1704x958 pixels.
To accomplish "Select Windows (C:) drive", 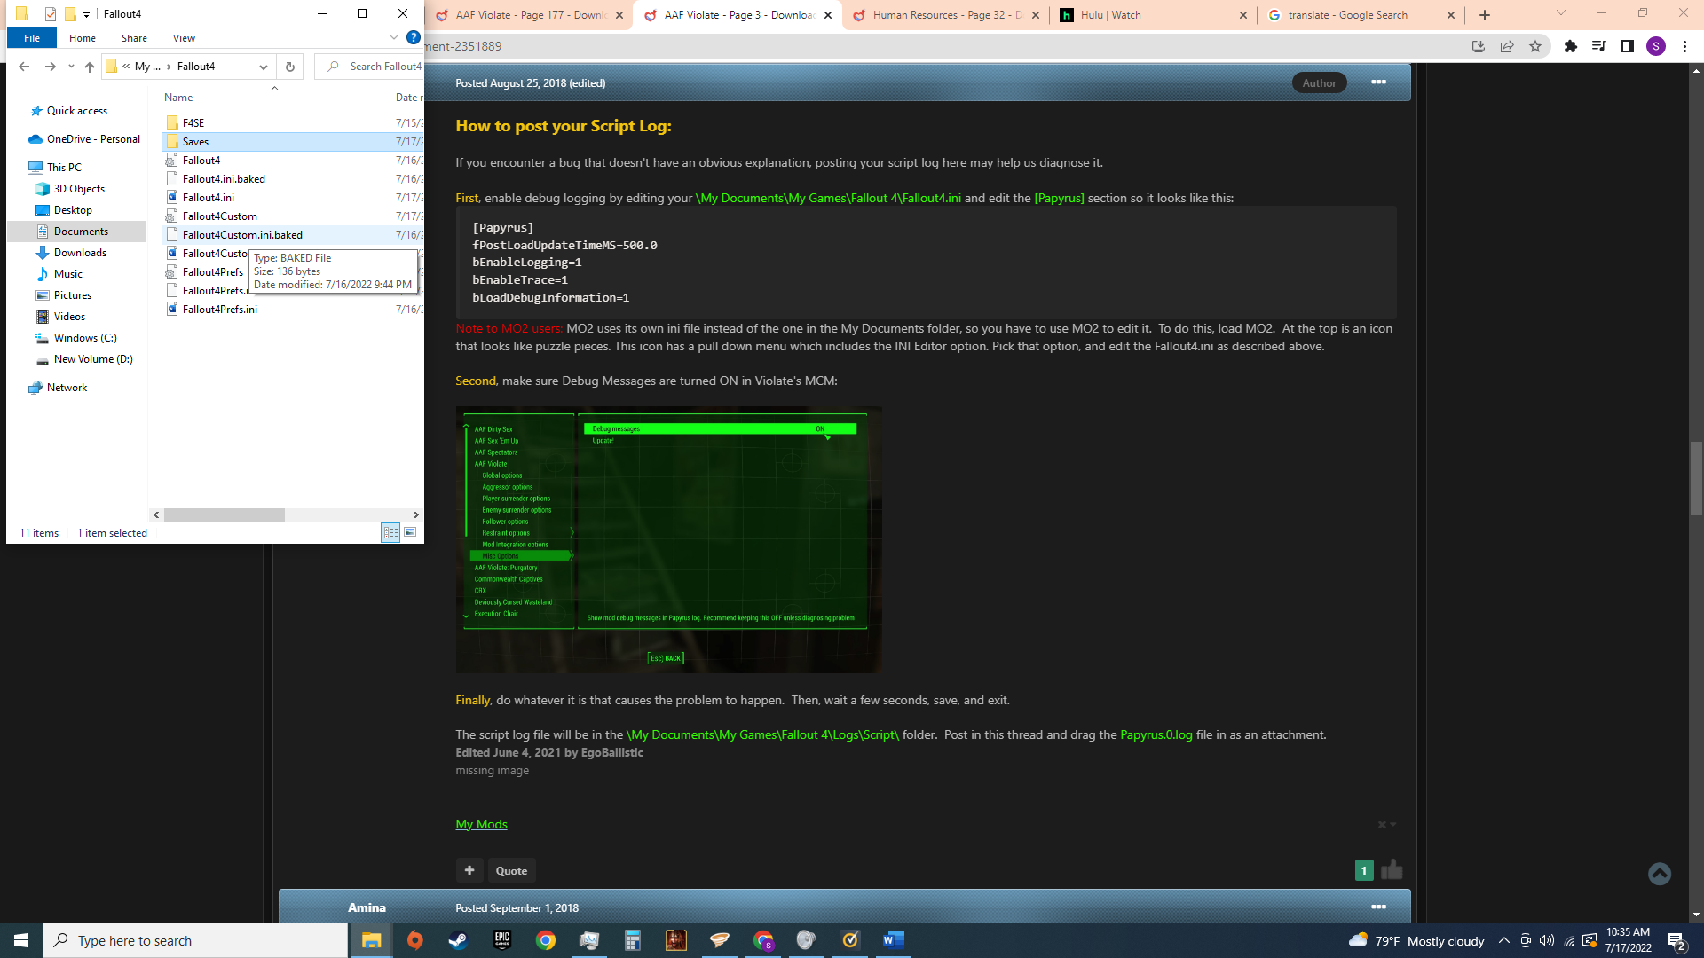I will 84,338.
